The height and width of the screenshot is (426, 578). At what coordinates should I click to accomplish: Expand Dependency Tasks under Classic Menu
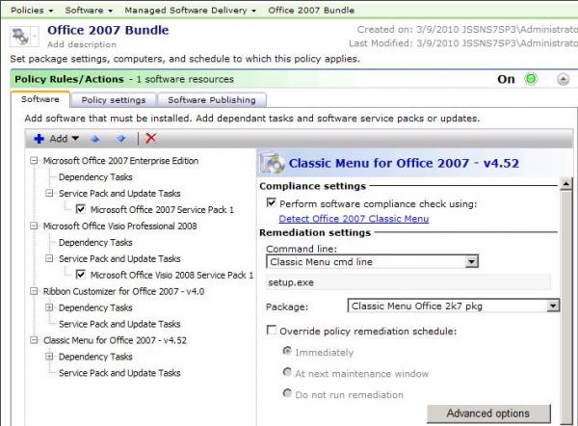click(x=49, y=357)
